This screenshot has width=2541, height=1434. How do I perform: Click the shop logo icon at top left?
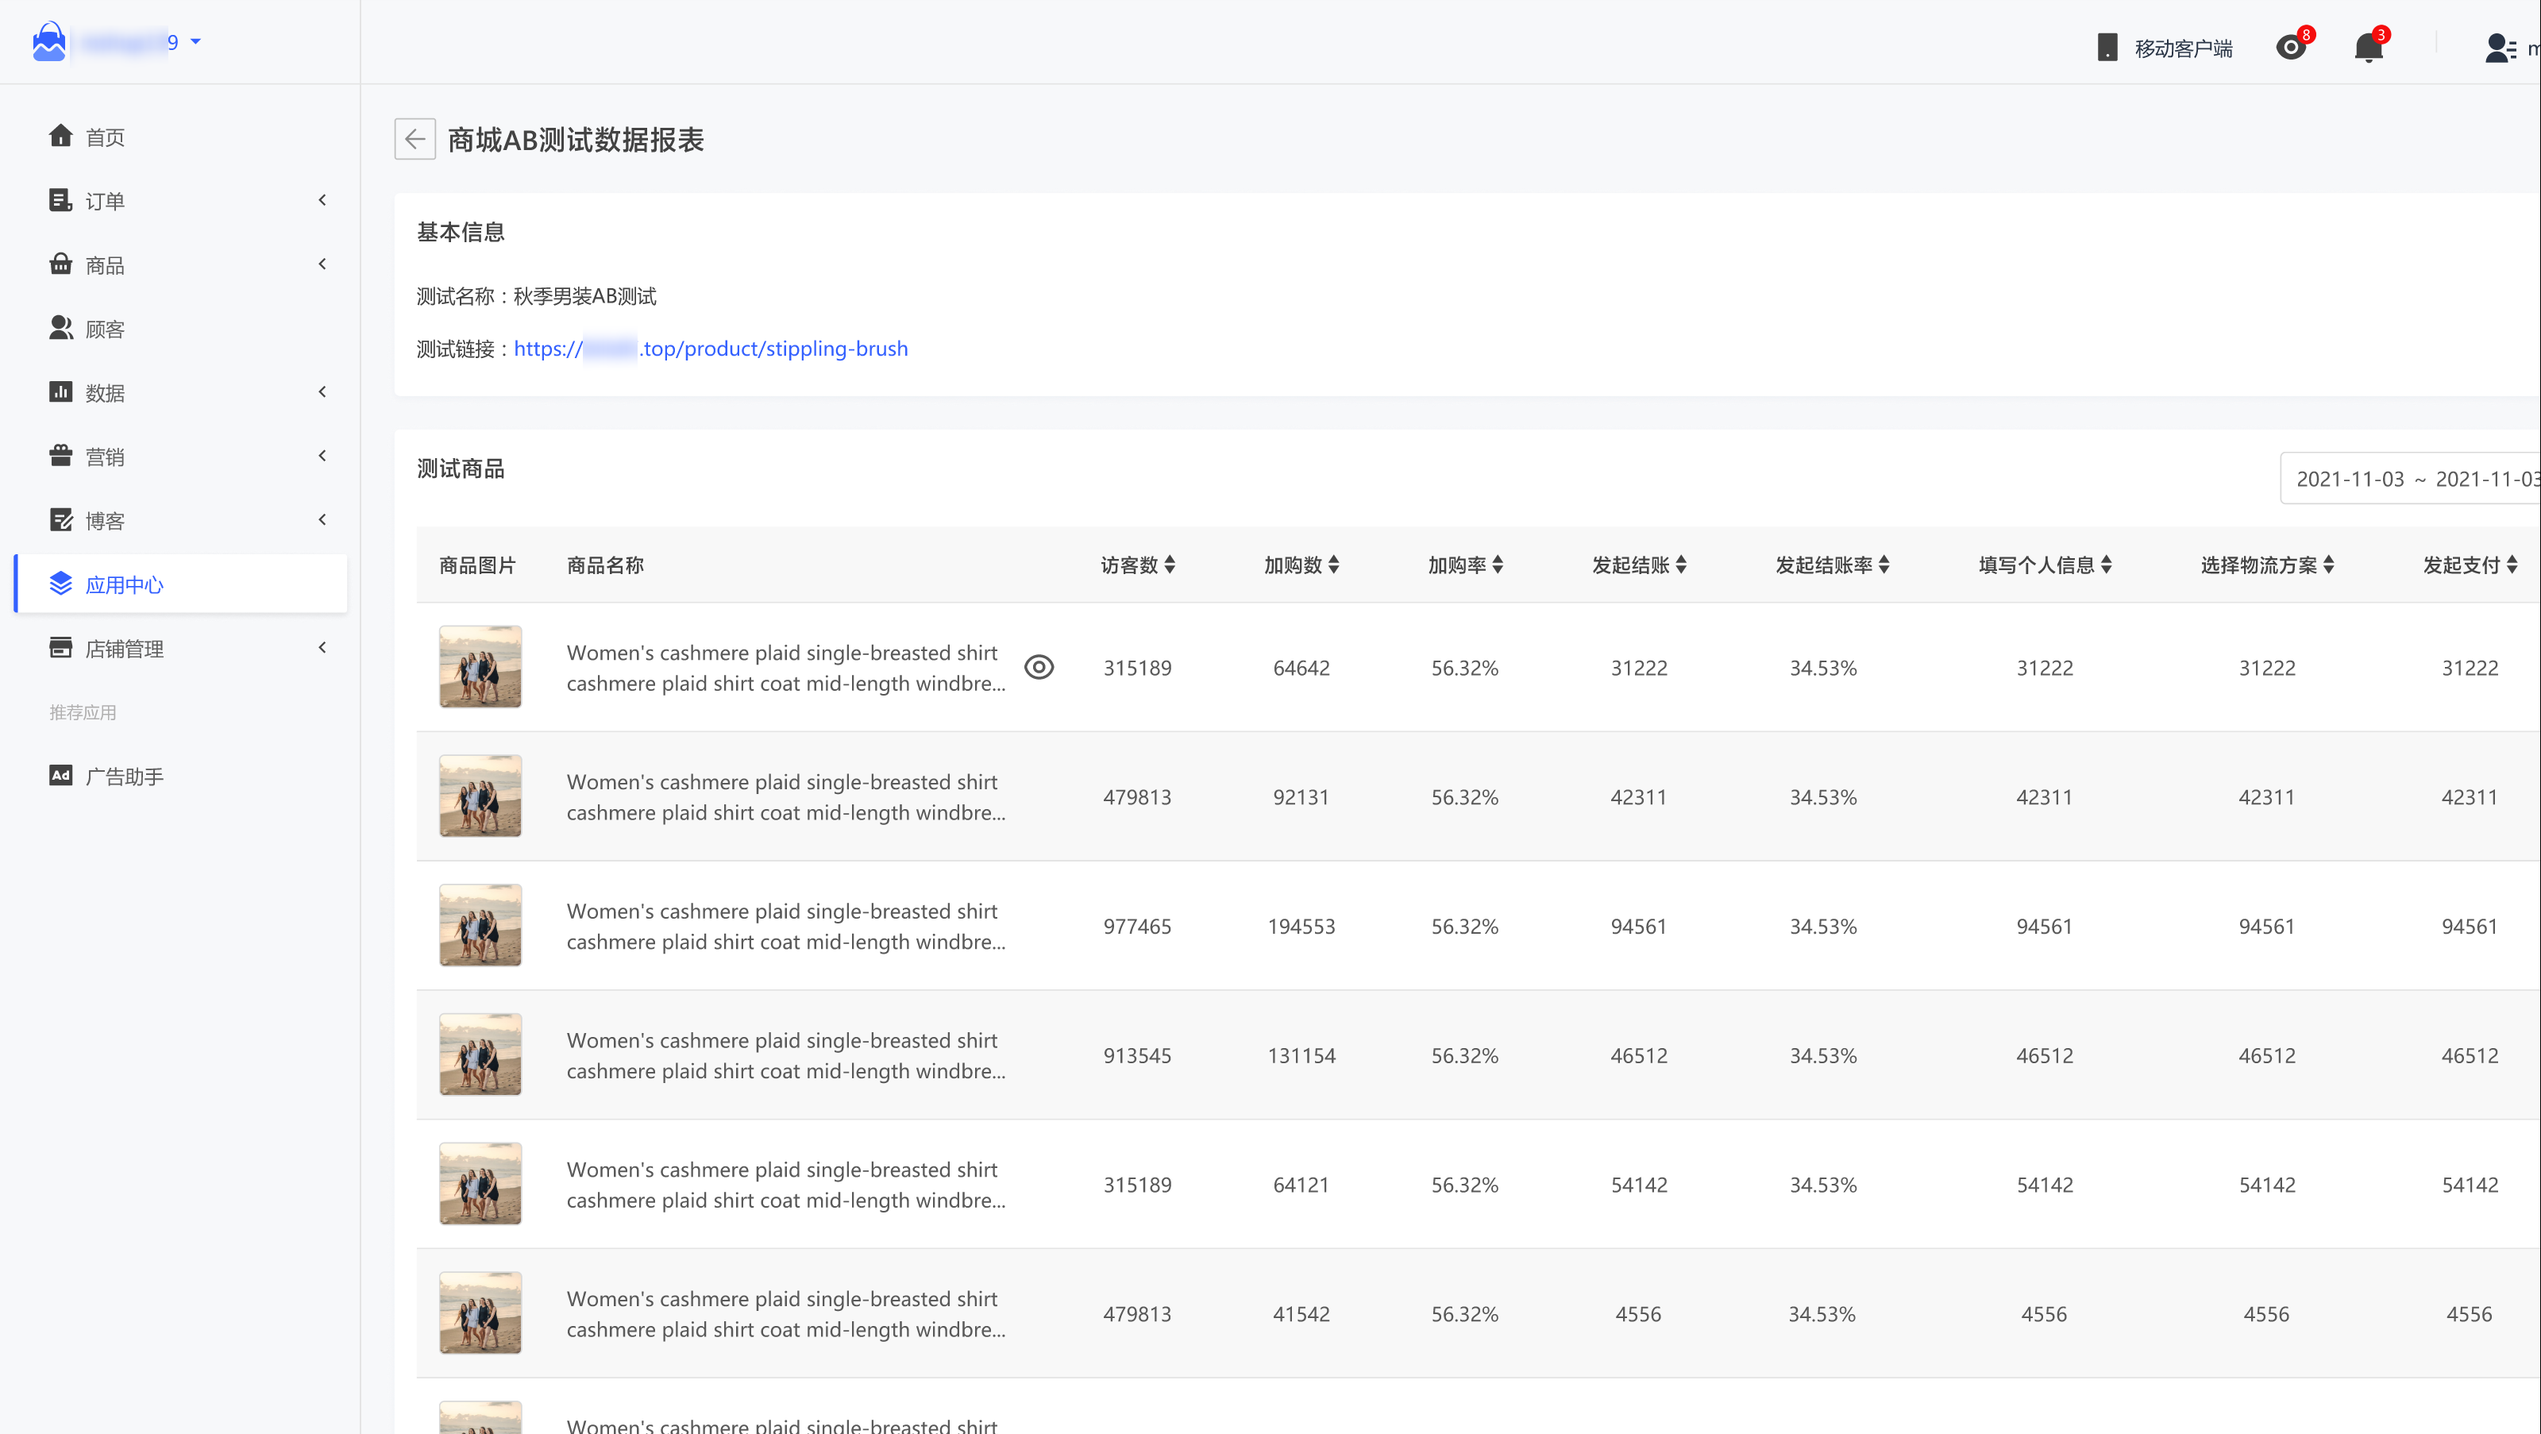pyautogui.click(x=48, y=42)
